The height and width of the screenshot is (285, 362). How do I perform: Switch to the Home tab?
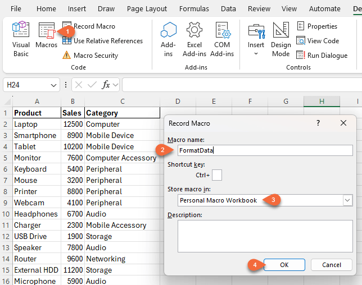[46, 9]
